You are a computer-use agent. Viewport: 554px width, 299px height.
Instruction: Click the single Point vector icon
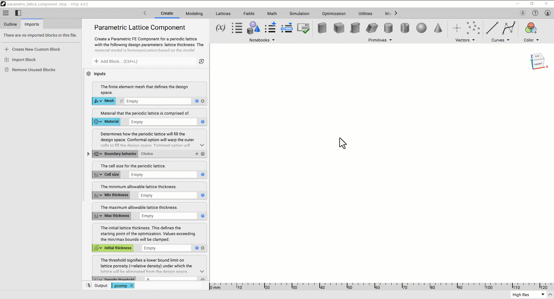click(x=457, y=28)
